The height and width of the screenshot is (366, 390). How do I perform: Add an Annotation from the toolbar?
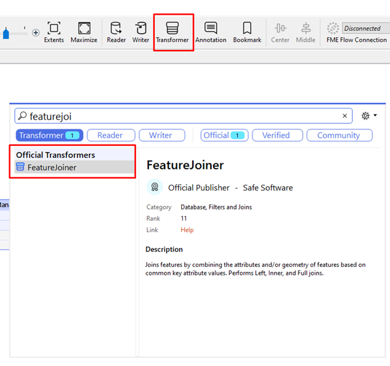click(211, 32)
